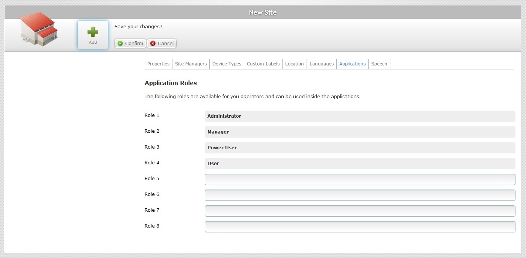Viewport: 526px width, 258px height.
Task: Click the Power User role field
Action: (360, 148)
